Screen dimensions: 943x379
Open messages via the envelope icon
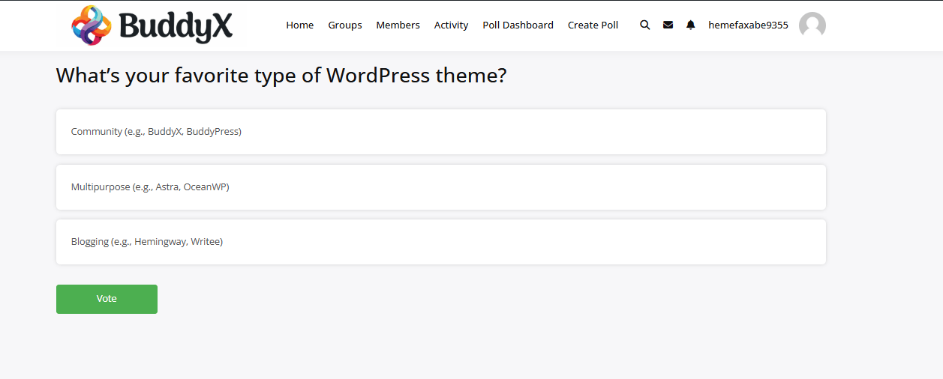click(668, 25)
